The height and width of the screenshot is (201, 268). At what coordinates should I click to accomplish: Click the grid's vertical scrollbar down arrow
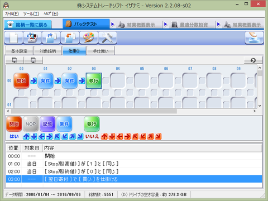(x=260, y=106)
